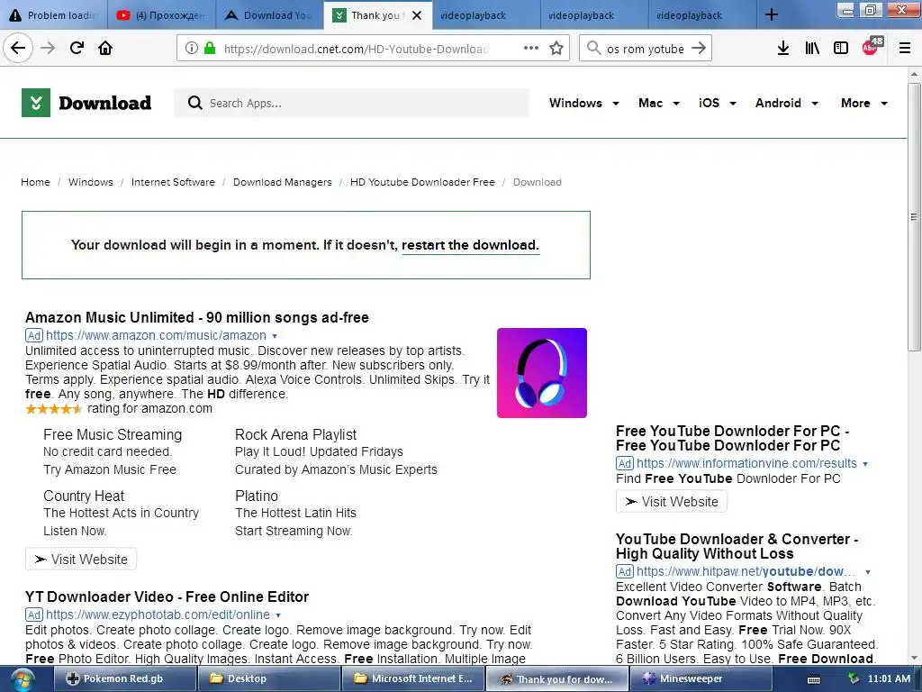This screenshot has height=692, width=922.
Task: Click Visit Website under informationvine ad
Action: (x=671, y=501)
